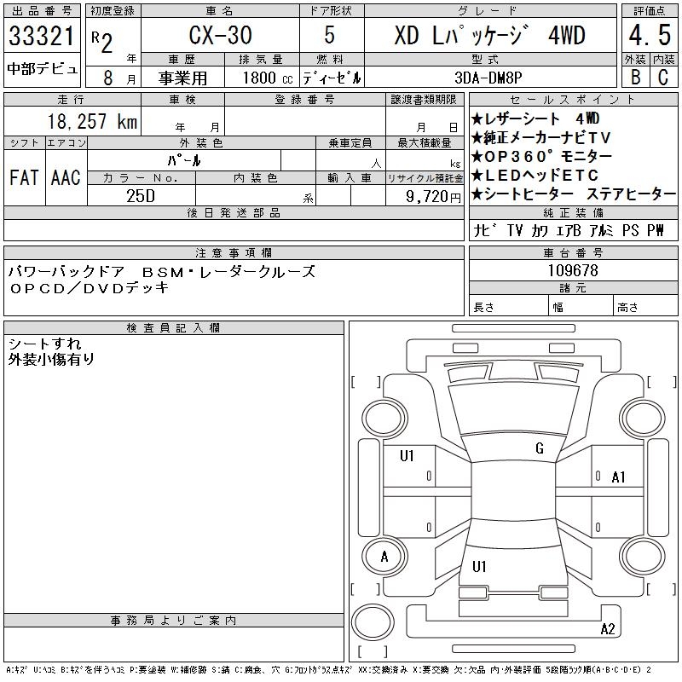Viewport: 682px width, 682px height.
Task: Click the inspector note 外装小傷有り
Action: (51, 359)
